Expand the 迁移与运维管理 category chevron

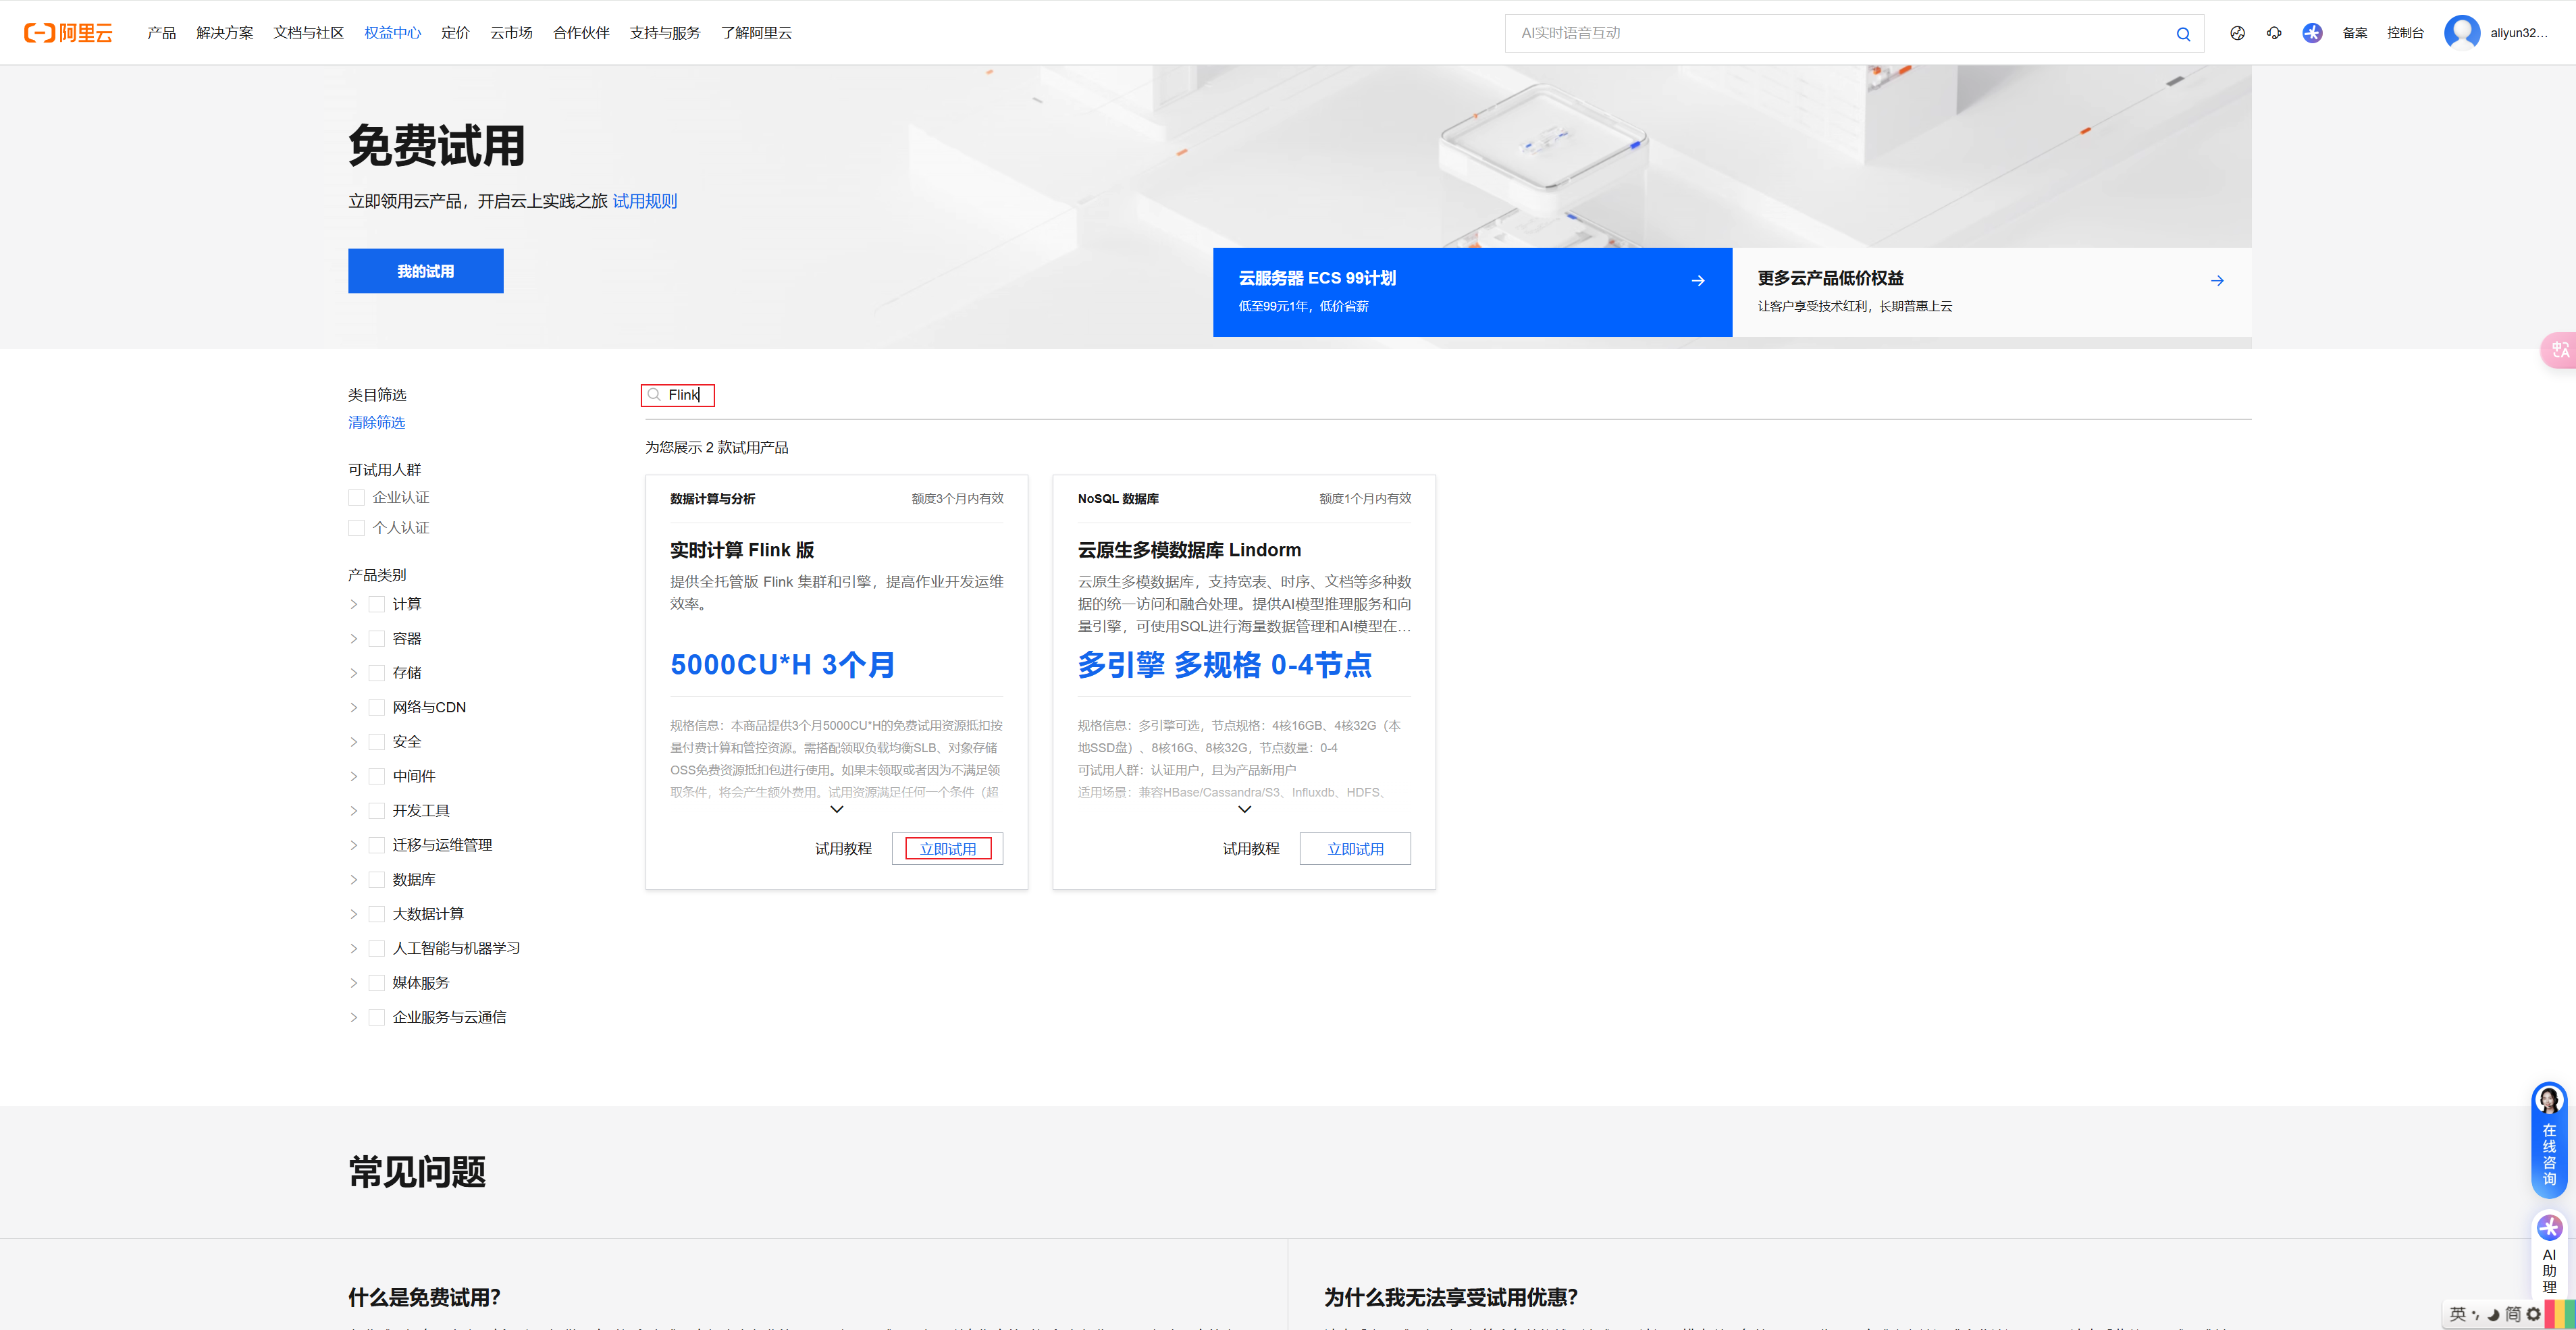353,845
